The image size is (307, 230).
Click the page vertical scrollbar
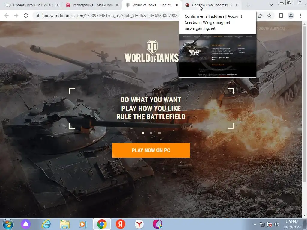coord(304,105)
